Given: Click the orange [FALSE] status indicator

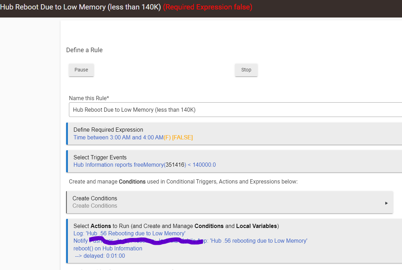Looking at the screenshot, I should 182,138.
